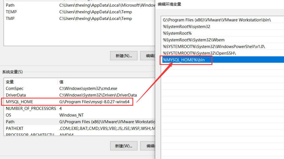Select the WindowsPowerShell\v1.0 path entry
This screenshot has width=284, height=159.
223,47
